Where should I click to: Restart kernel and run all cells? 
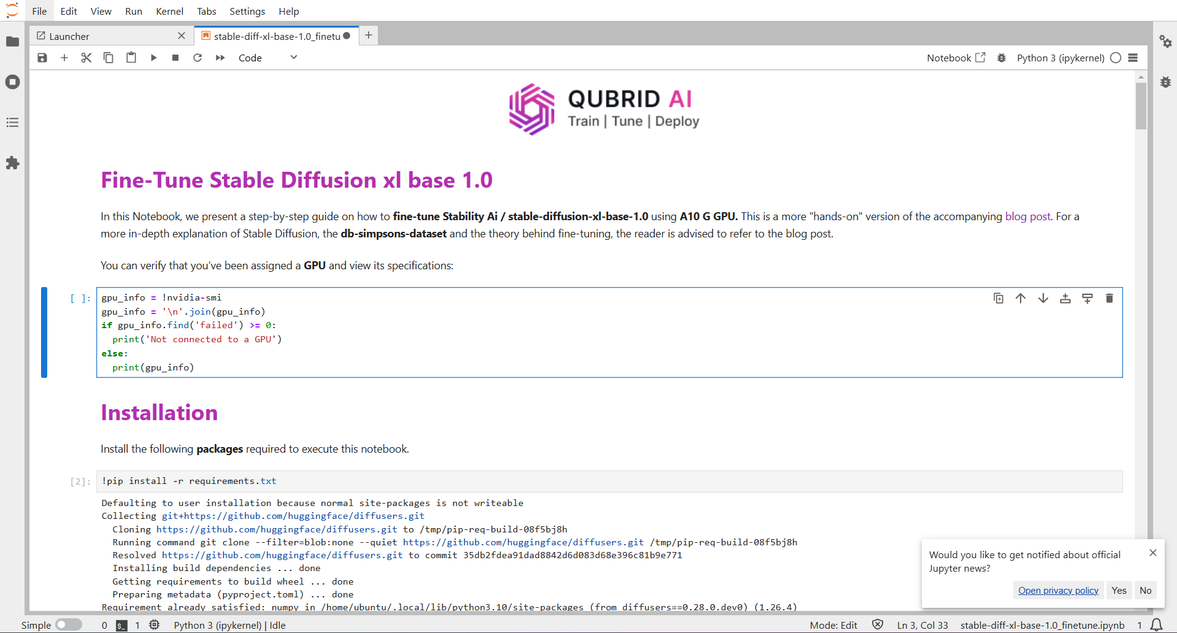220,58
